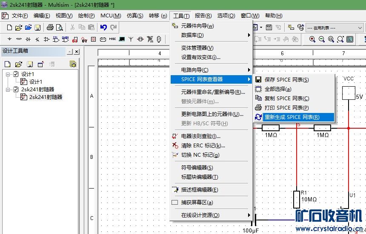Image resolution: width=366 pixels, height=234 pixels.
Task: Click the zoom in magnifier icon
Action: pos(312,39)
